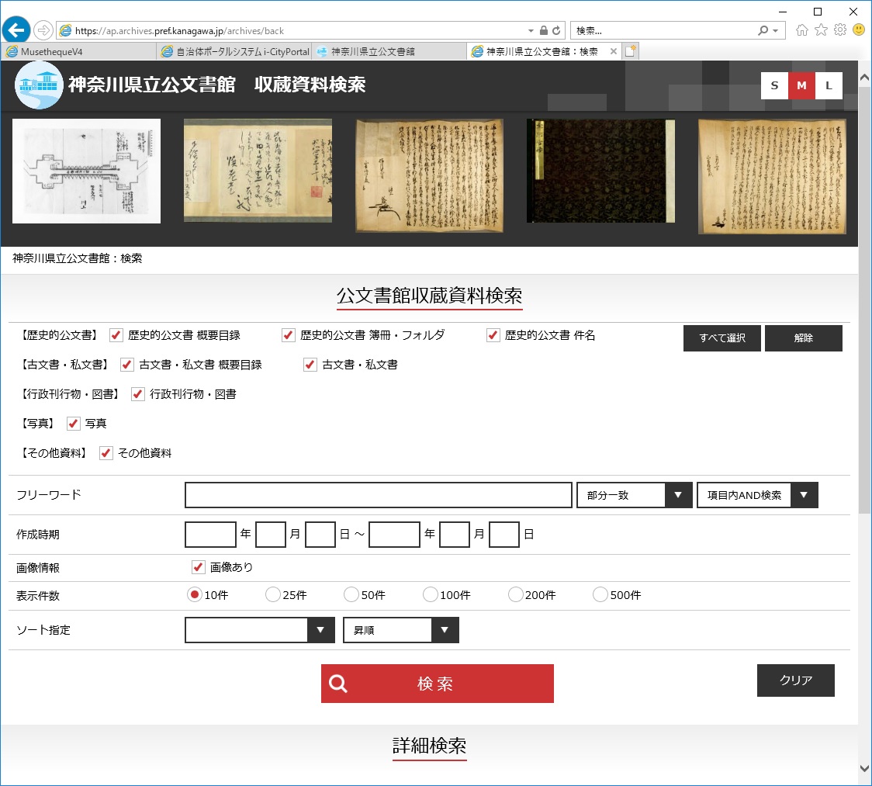Click the すべて選択 button

(721, 338)
